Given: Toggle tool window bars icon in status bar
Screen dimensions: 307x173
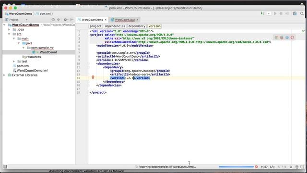Looking at the screenshot, I should (x=5, y=167).
